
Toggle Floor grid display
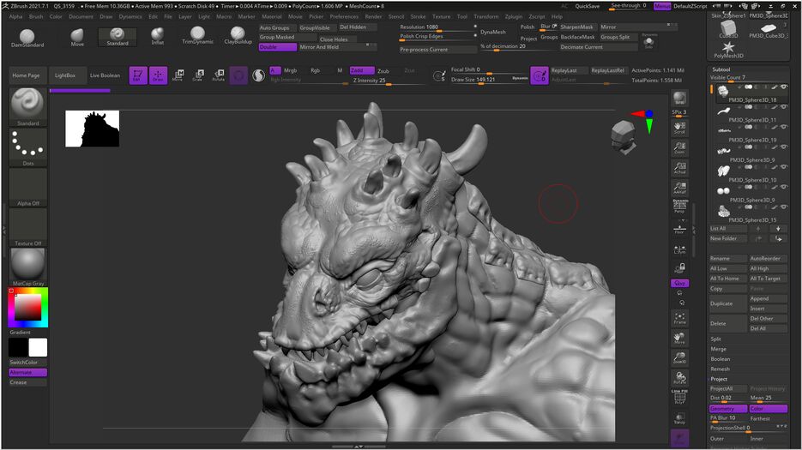(x=679, y=229)
